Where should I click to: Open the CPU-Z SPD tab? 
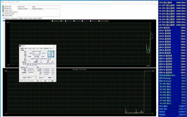[x=38, y=48]
